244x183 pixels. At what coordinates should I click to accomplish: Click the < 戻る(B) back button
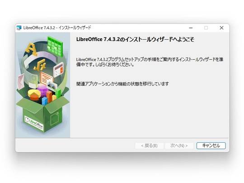coord(150,145)
